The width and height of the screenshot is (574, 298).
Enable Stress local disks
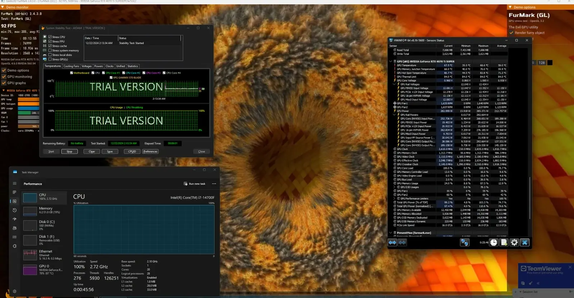(50, 55)
